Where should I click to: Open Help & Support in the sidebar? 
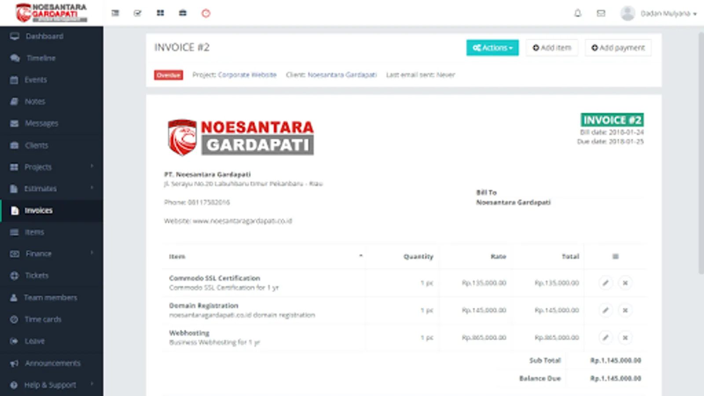50,385
